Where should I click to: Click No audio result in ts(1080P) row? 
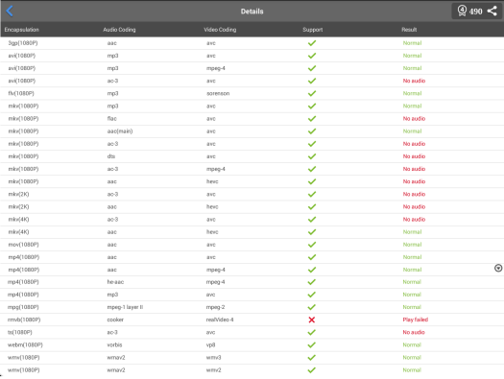414,332
